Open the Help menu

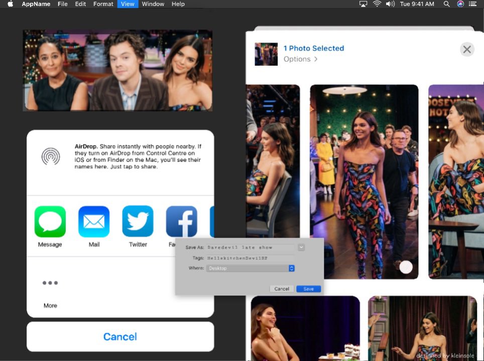(178, 4)
